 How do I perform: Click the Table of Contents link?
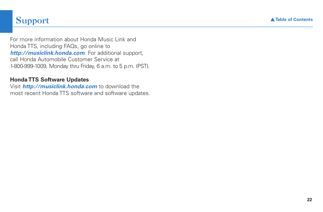pos(292,20)
